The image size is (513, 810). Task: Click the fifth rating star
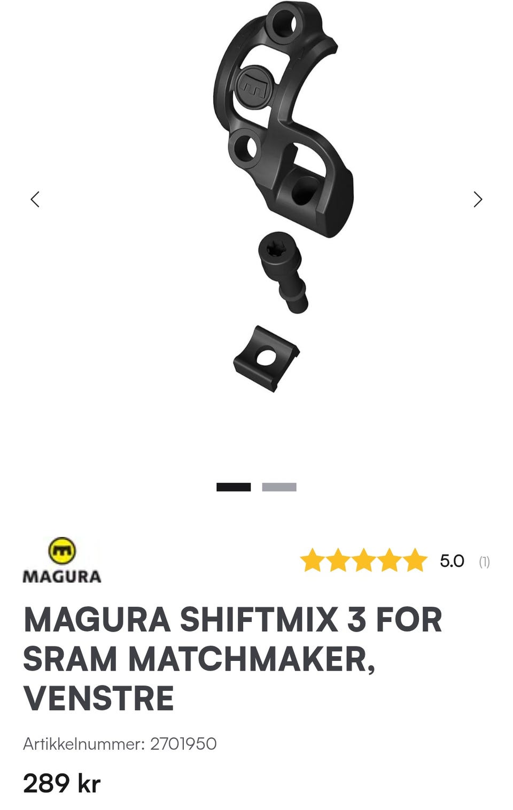point(415,560)
